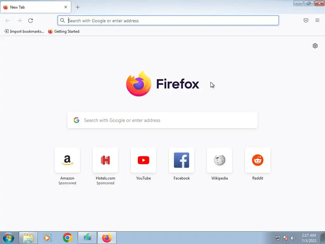Open the Firefox application menu

click(x=317, y=20)
